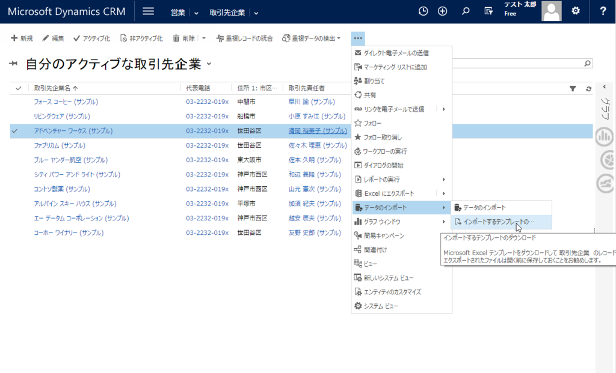Image resolution: width=616 pixels, height=373 pixels.
Task: Select ワークフローの実行 menu item
Action: [401, 151]
